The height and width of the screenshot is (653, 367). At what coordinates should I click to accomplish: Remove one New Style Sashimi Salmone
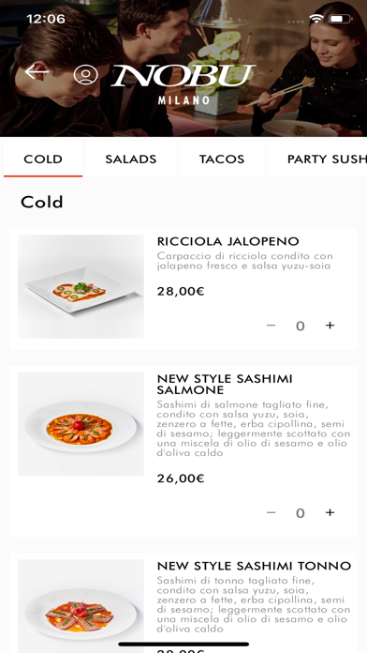coord(271,512)
